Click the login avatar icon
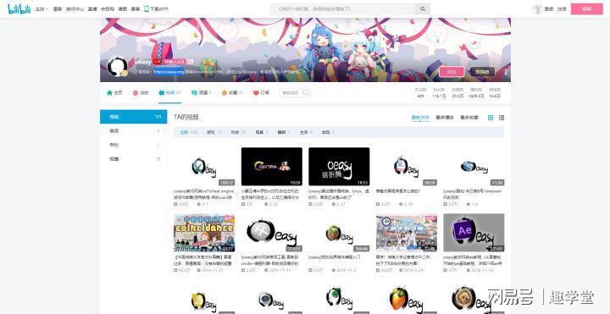 (538, 9)
